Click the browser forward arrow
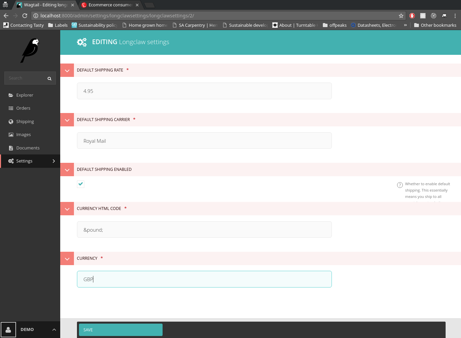The width and height of the screenshot is (461, 338). tap(15, 16)
